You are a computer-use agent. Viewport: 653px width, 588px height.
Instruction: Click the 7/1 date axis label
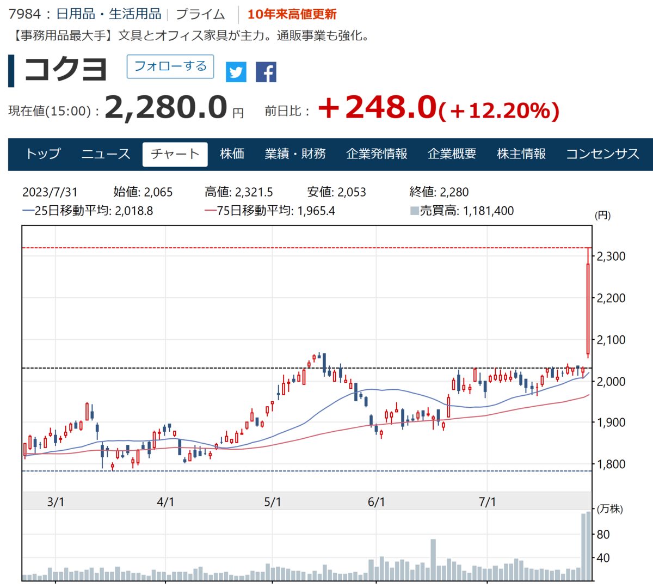(488, 502)
